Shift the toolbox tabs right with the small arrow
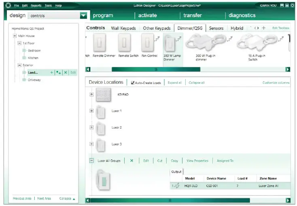297x206 pixels. pyautogui.click(x=258, y=28)
